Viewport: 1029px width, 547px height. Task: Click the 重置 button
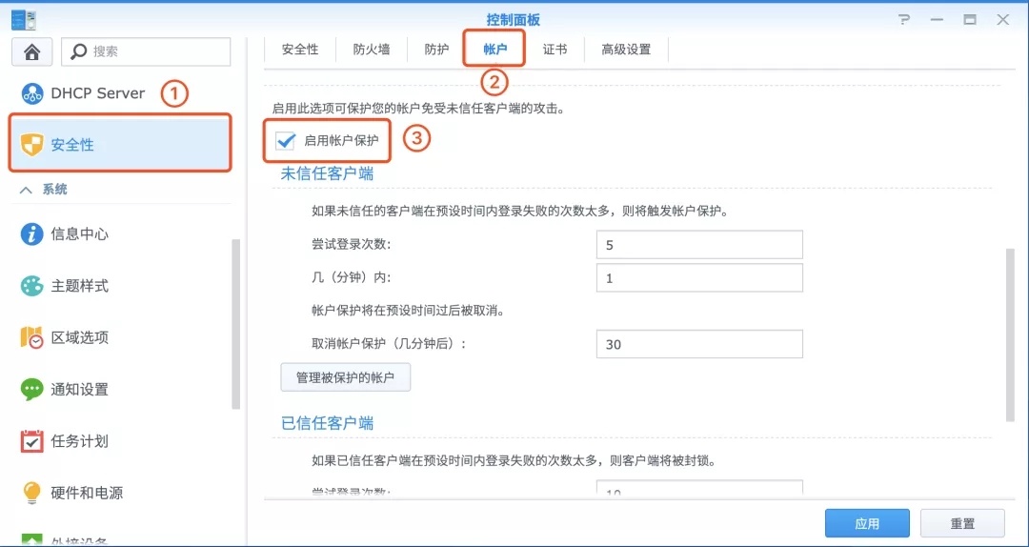click(x=962, y=523)
